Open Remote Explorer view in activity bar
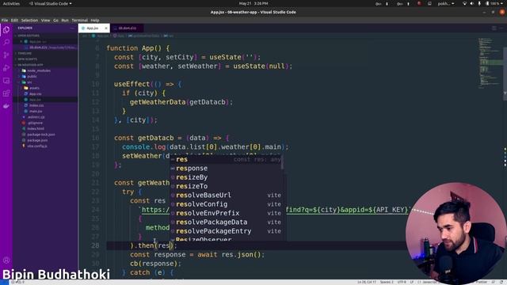 point(6,81)
